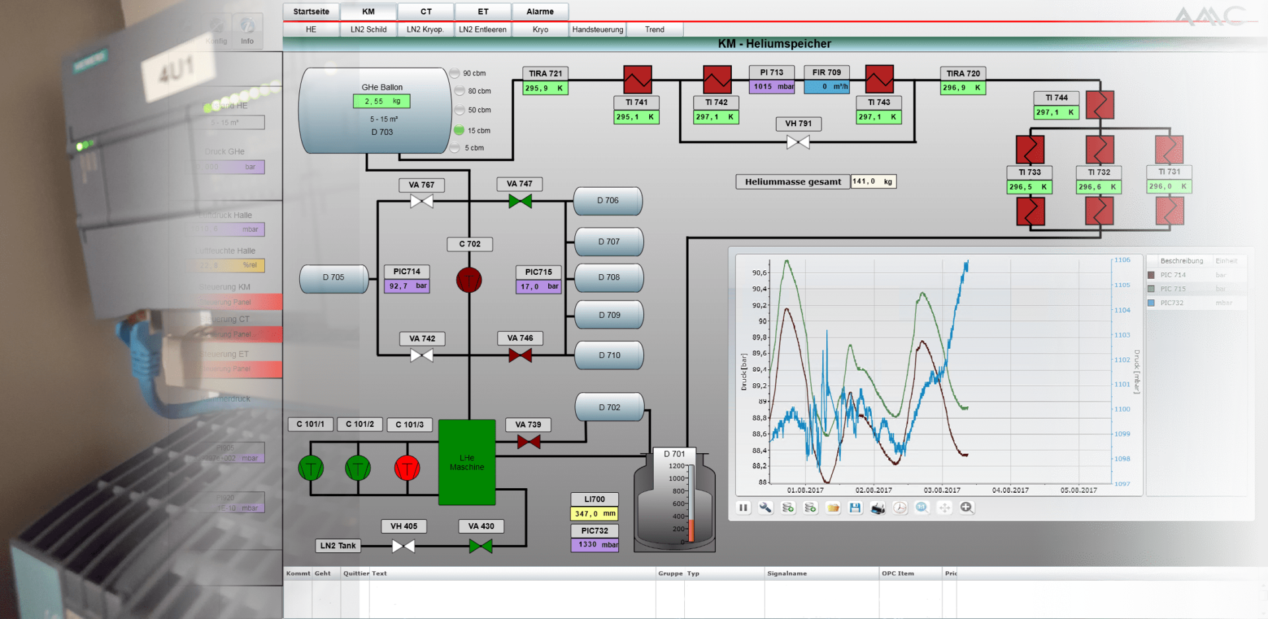Pause the trend chart recording

(x=743, y=507)
